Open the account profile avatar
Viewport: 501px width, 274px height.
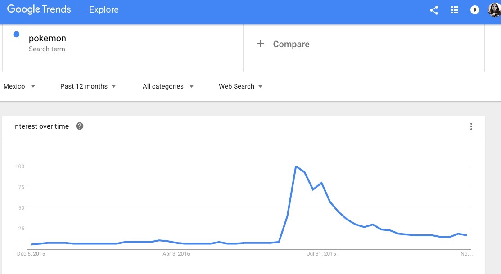coord(495,10)
